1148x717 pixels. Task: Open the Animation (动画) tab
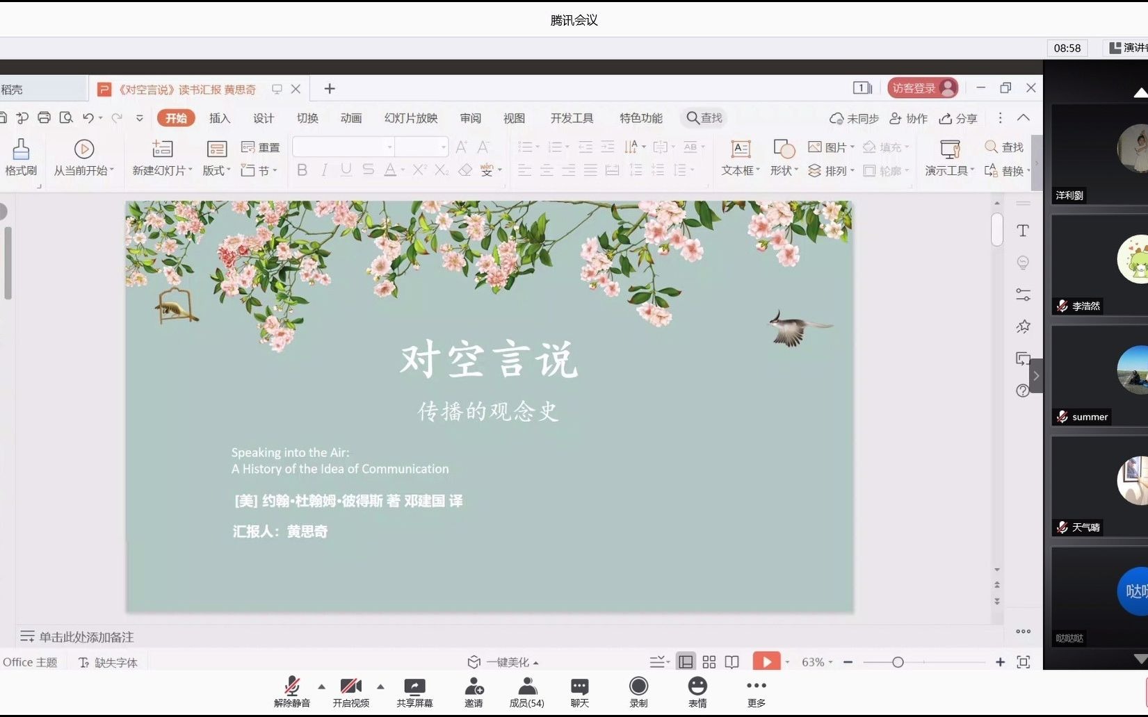click(x=351, y=118)
